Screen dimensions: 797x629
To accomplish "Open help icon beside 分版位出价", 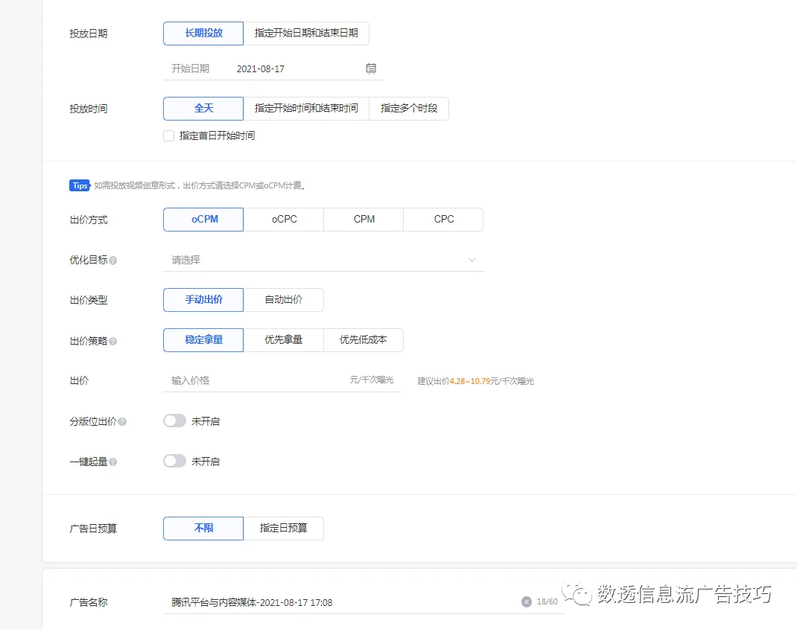I will 122,422.
